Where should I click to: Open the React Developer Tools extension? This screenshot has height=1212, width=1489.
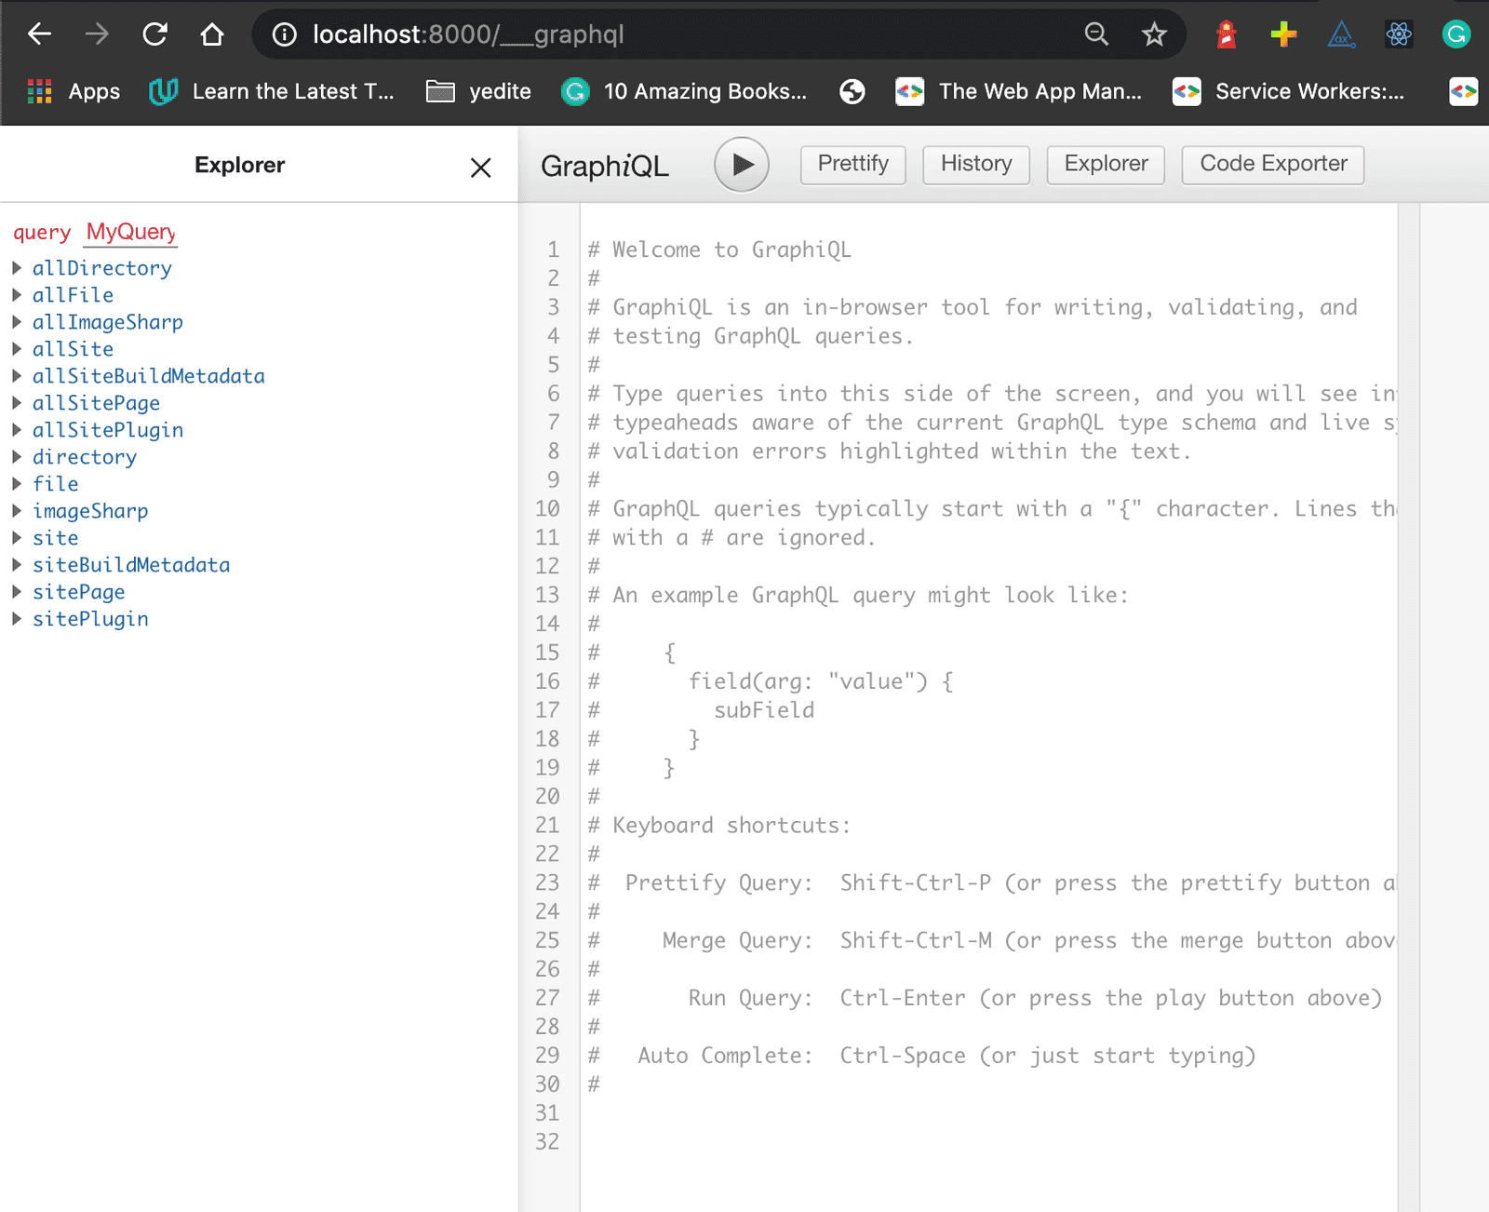pyautogui.click(x=1398, y=34)
